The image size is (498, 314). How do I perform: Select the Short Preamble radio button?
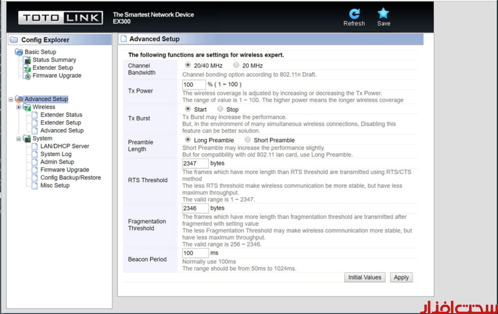click(x=248, y=140)
